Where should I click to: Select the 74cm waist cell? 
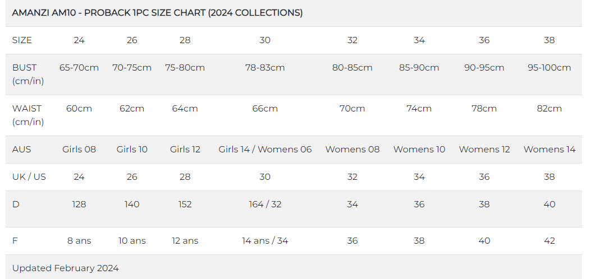tap(419, 109)
